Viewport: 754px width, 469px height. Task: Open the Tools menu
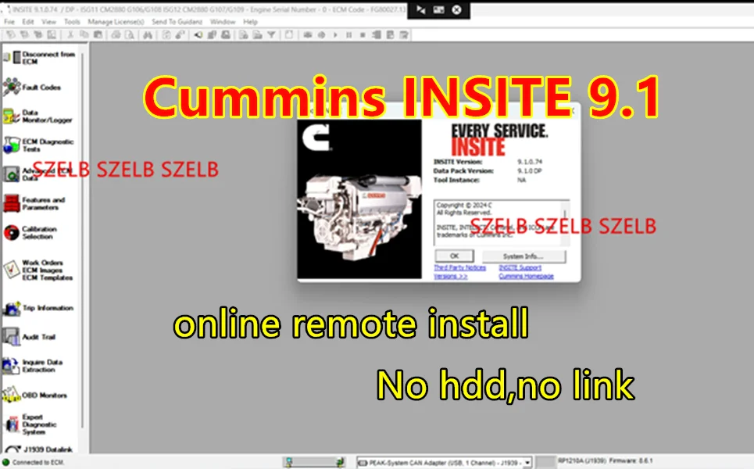(72, 22)
